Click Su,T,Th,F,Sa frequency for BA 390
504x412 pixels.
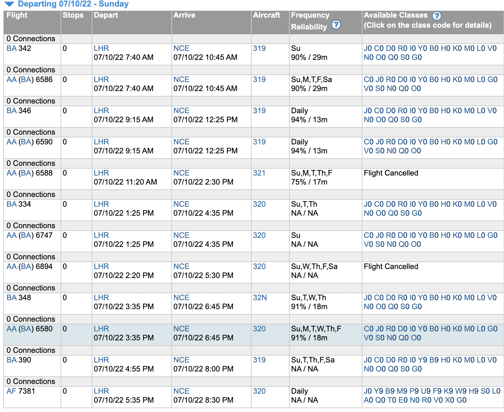313,360
